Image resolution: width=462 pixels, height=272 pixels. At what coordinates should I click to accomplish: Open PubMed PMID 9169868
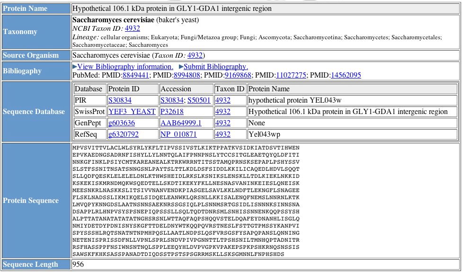pyautogui.click(x=238, y=75)
